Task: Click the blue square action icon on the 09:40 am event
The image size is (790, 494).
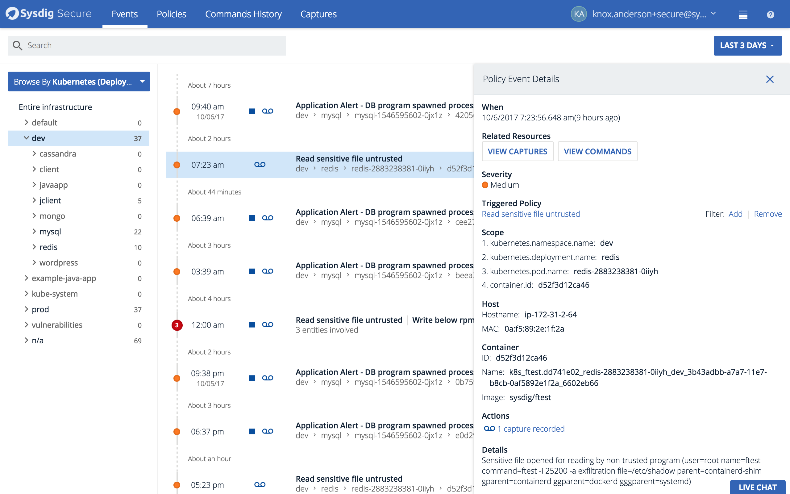Action: point(252,111)
